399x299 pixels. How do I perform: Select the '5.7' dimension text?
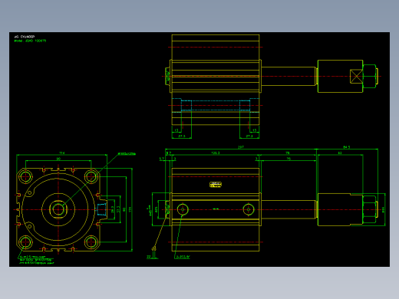[162, 159]
